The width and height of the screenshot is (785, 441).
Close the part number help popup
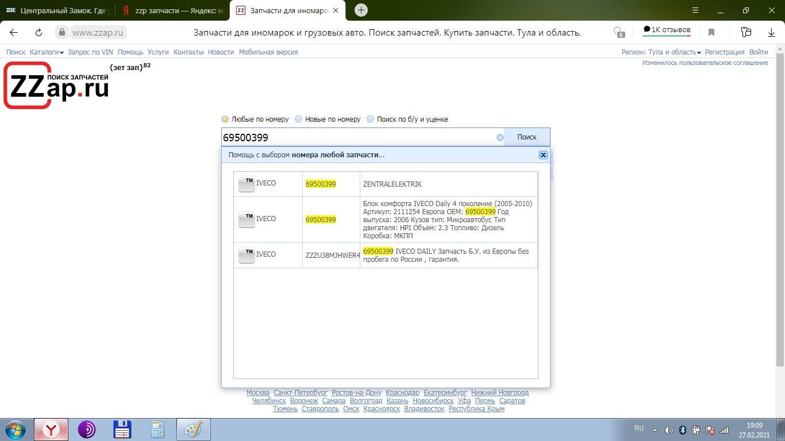543,155
